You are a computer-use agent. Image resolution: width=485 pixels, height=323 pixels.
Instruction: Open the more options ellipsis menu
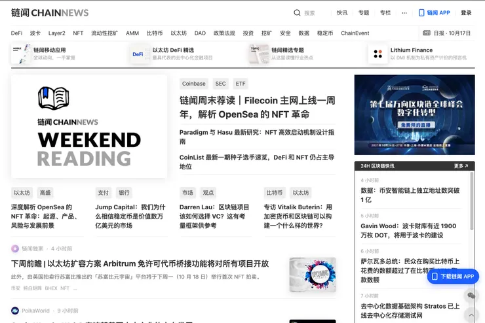click(x=404, y=13)
